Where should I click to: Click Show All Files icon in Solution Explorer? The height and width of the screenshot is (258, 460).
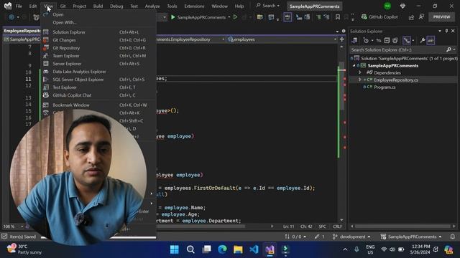(x=395, y=40)
